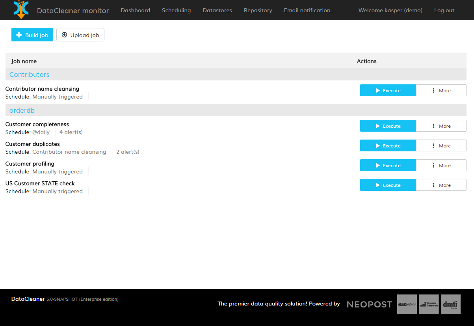
Task: Select the Customer duplicates job name
Action: pos(33,144)
